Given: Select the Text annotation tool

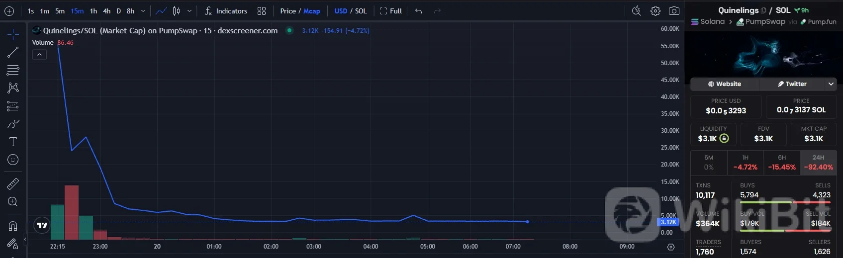Looking at the screenshot, I should coord(13,142).
